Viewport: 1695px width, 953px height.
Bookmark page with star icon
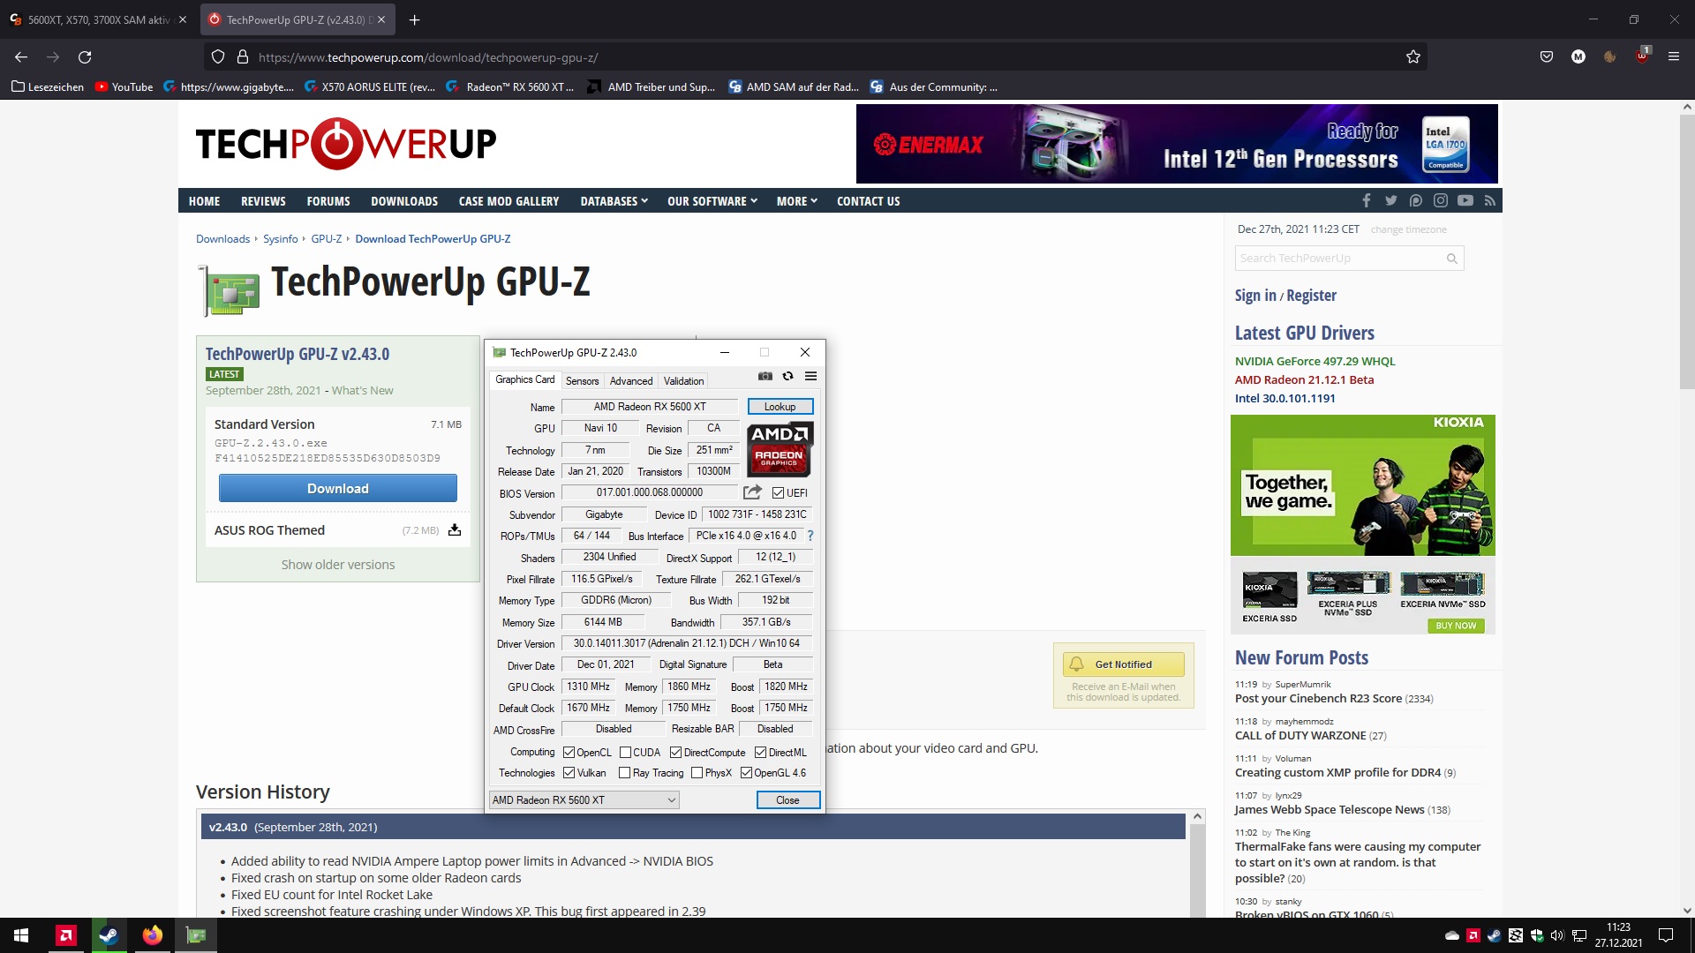click(1413, 57)
